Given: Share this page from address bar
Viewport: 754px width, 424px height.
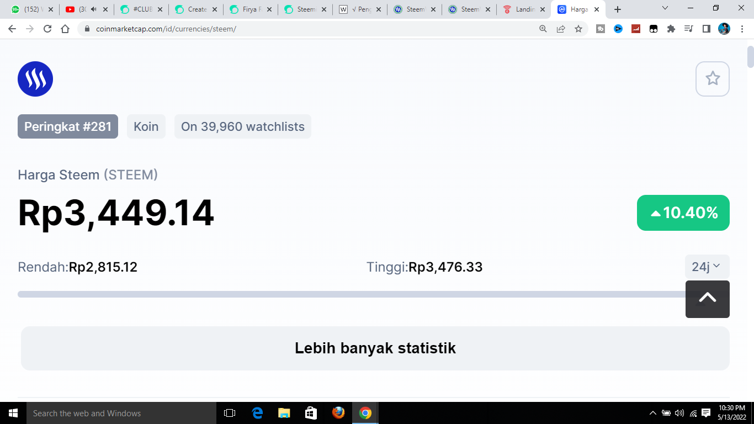Looking at the screenshot, I should coord(561,29).
